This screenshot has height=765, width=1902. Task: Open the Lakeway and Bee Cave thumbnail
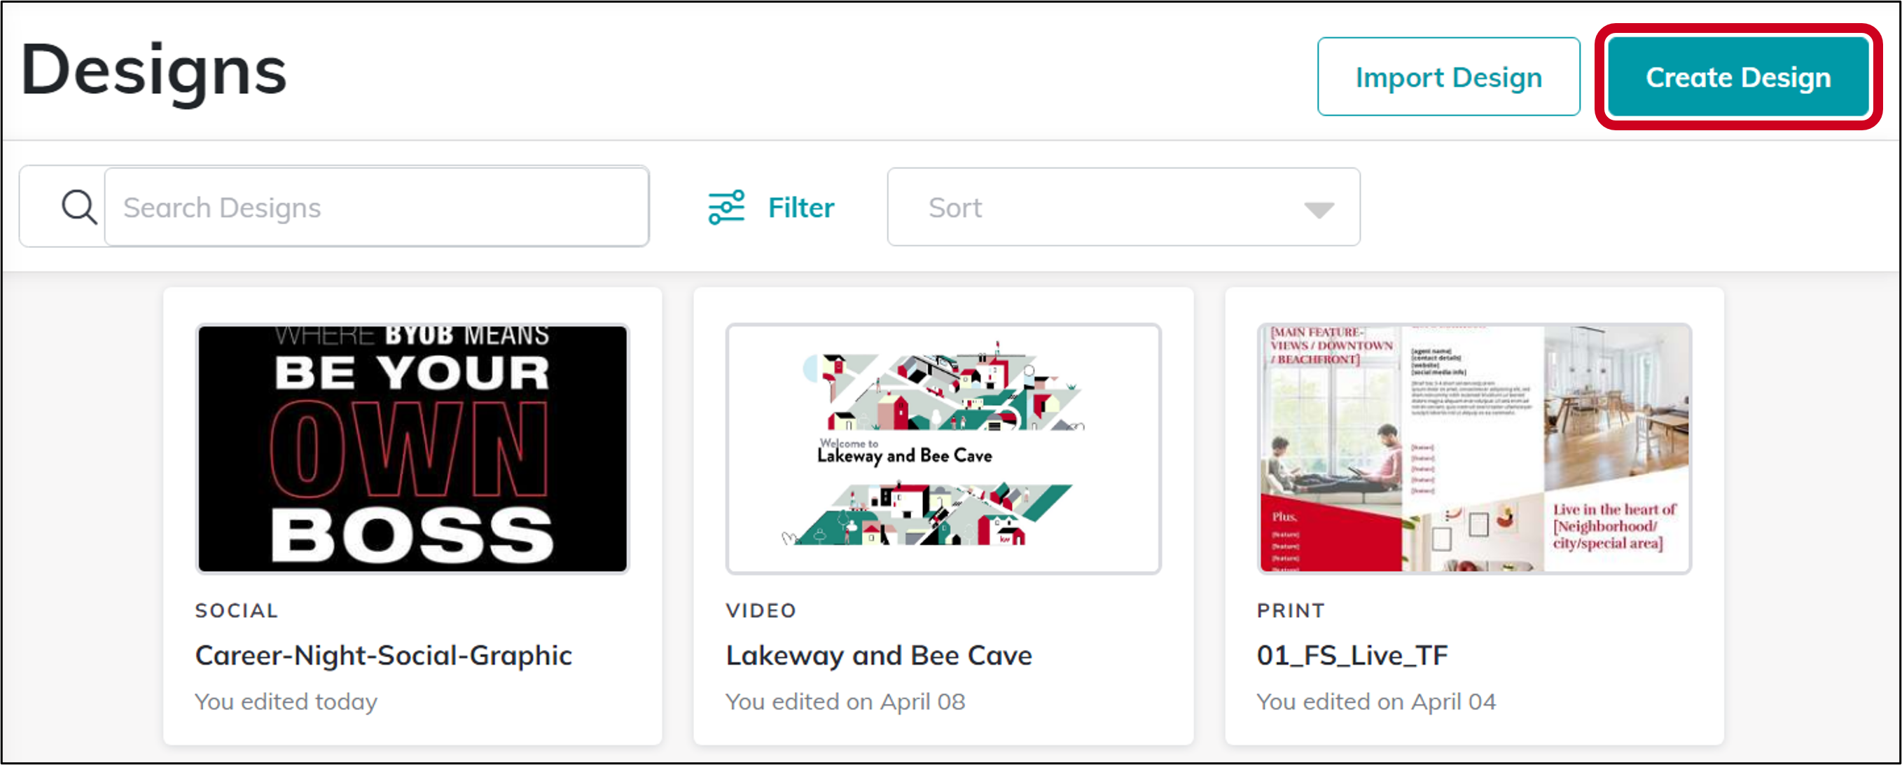point(943,448)
